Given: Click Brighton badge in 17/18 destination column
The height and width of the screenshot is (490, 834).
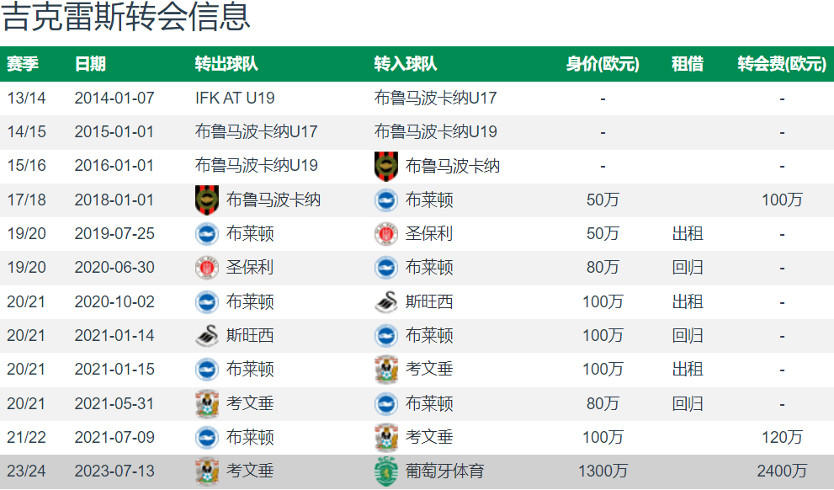Looking at the screenshot, I should tap(386, 200).
